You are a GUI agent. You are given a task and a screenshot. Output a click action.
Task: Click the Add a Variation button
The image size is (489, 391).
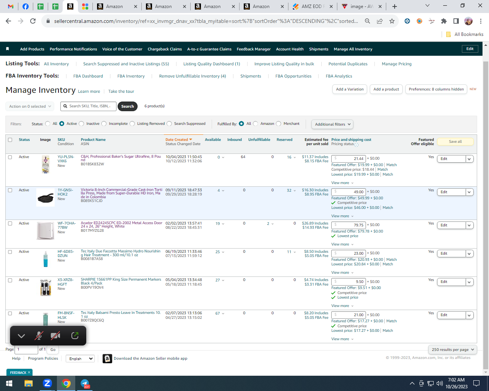click(x=350, y=89)
